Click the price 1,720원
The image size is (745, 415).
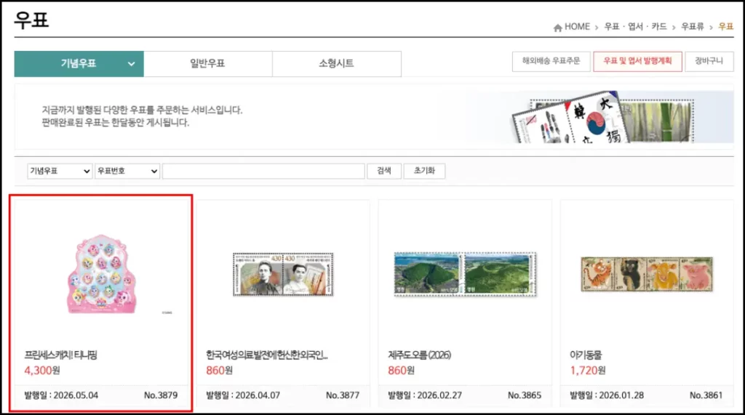click(588, 371)
